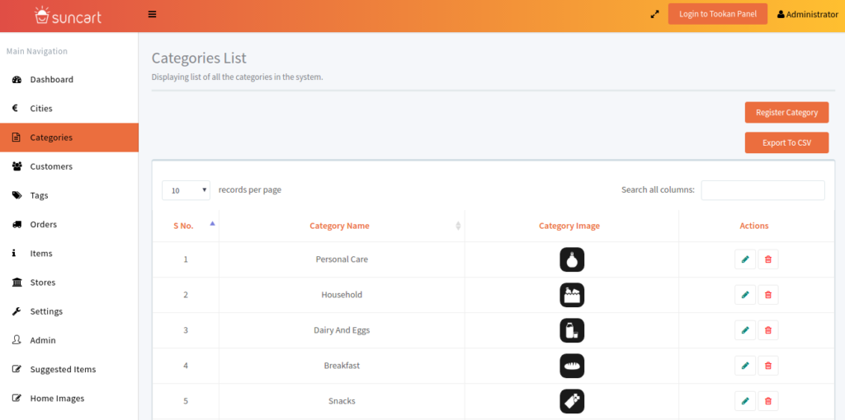Click the trash icon for Breakfast row
The image size is (845, 420).
coord(768,366)
